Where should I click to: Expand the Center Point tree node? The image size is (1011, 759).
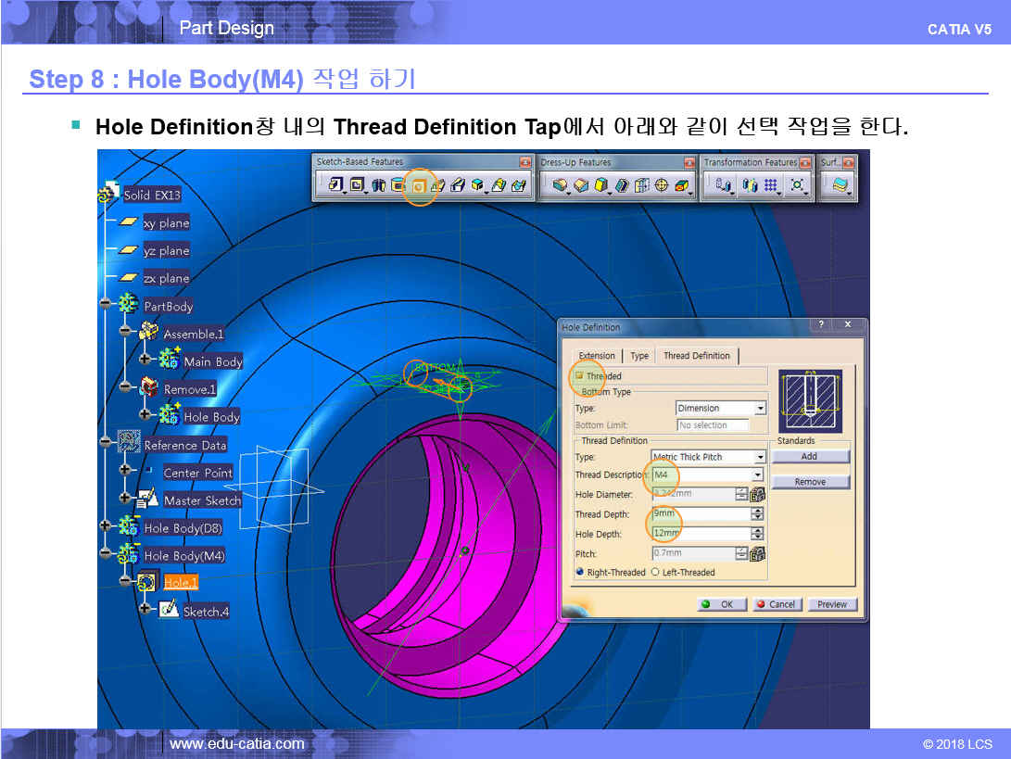tap(124, 470)
